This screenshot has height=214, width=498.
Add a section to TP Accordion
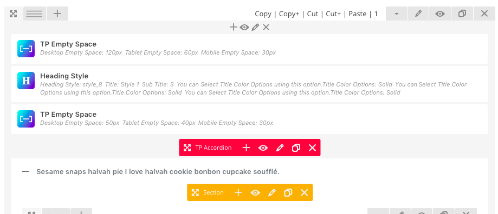point(246,148)
